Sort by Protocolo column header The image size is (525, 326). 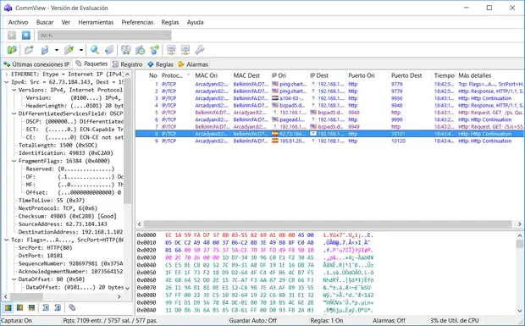[x=175, y=75]
